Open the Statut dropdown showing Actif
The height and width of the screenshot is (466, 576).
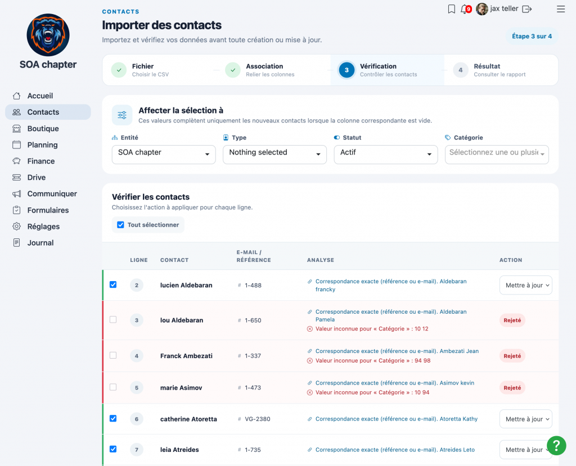click(386, 154)
